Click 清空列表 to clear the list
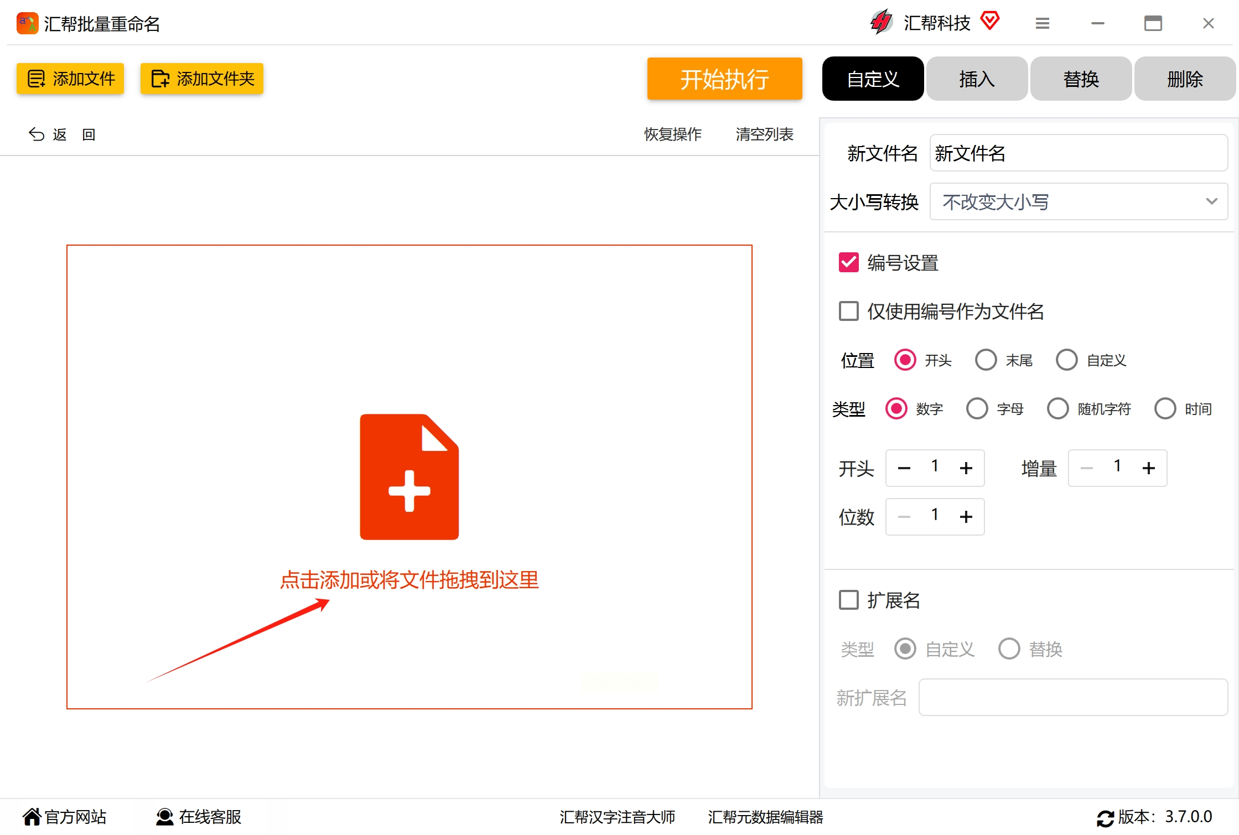This screenshot has width=1239, height=835. click(764, 134)
